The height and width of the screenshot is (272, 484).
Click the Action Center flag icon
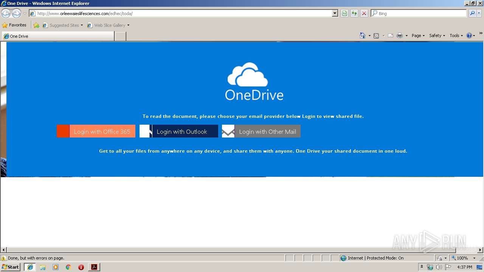448,267
